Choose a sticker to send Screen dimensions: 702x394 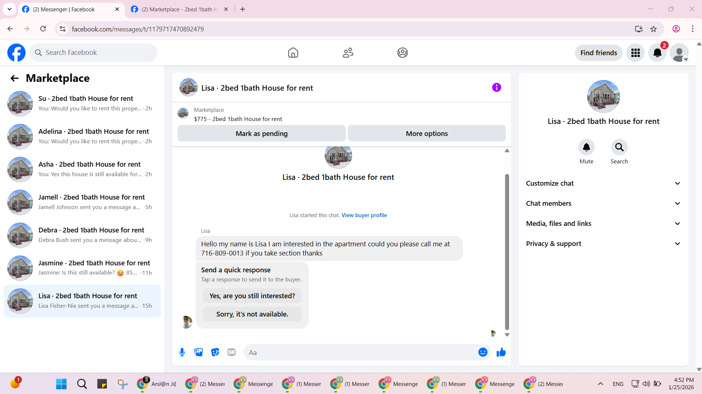215,352
